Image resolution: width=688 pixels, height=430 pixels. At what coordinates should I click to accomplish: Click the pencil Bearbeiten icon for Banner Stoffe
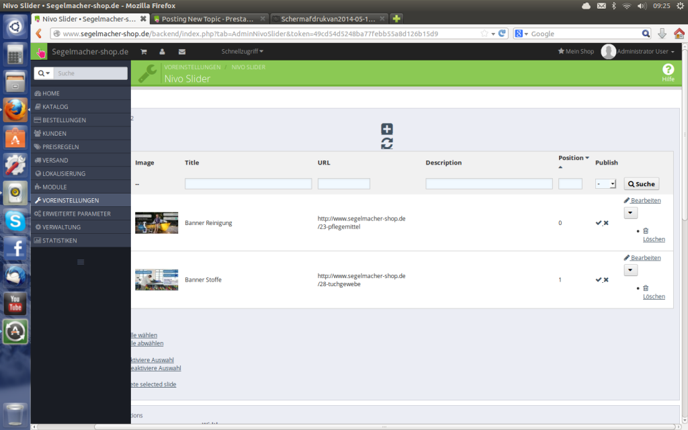[626, 257]
